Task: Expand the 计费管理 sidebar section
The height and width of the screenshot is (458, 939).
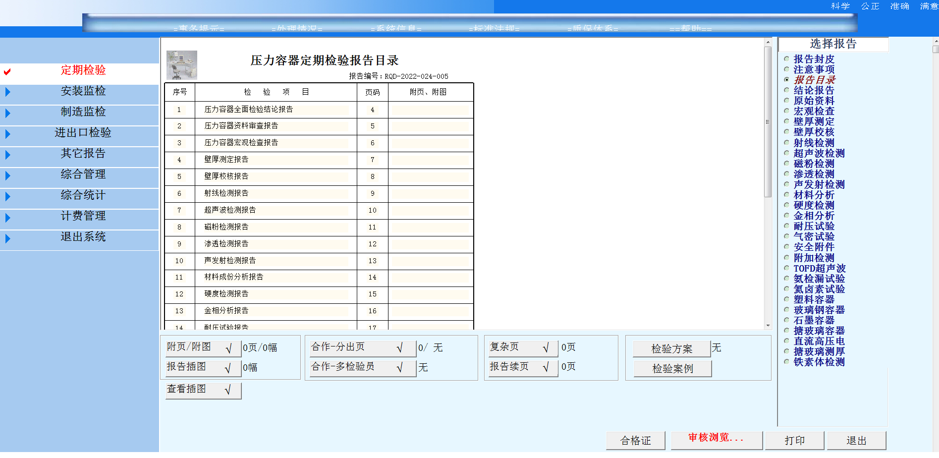Action: [x=7, y=217]
